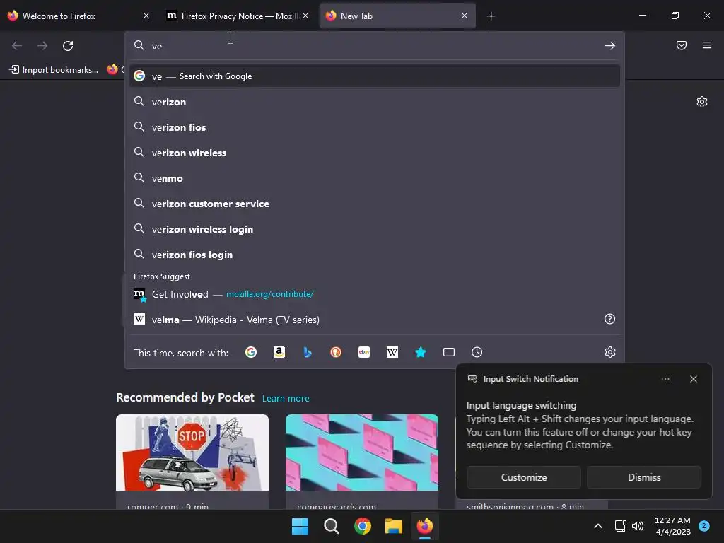The width and height of the screenshot is (724, 543).
Task: Search this time with Amazon
Action: (279, 352)
